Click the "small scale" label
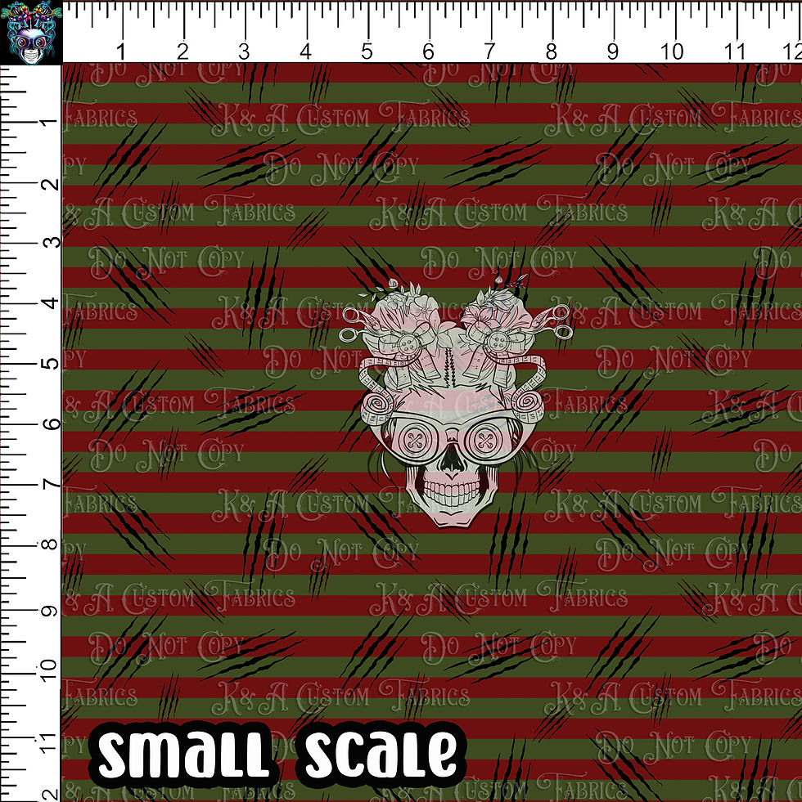The height and width of the screenshot is (802, 802). coord(277,754)
